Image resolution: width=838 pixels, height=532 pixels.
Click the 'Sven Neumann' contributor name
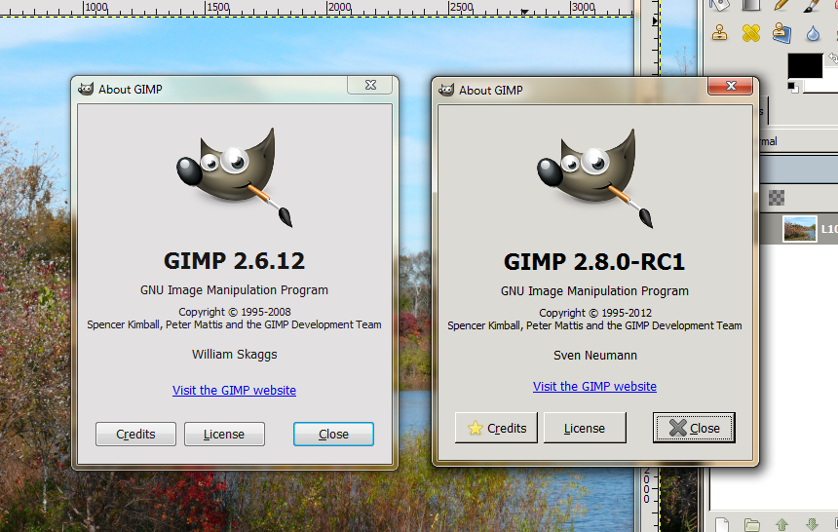coord(595,356)
